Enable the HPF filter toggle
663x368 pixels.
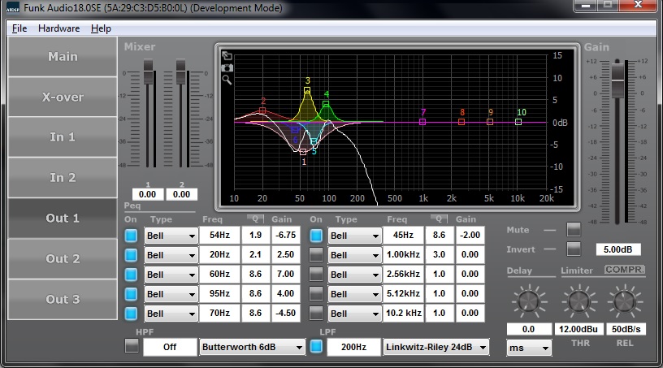coord(132,347)
